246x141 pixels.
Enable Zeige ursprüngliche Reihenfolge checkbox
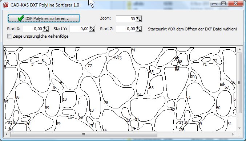[9, 36]
